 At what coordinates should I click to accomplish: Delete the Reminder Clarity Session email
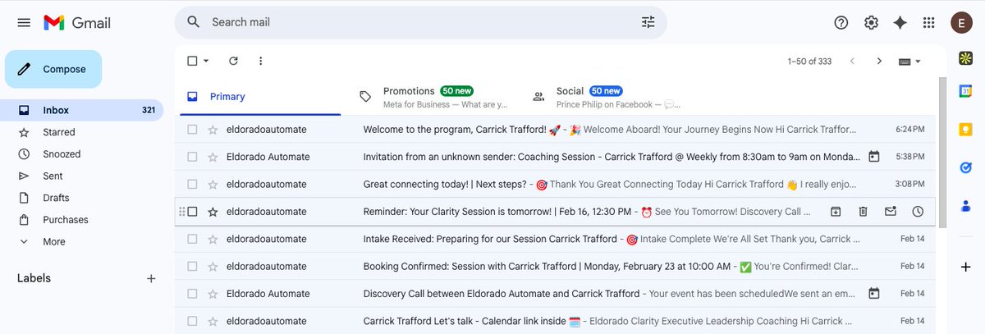pyautogui.click(x=863, y=212)
